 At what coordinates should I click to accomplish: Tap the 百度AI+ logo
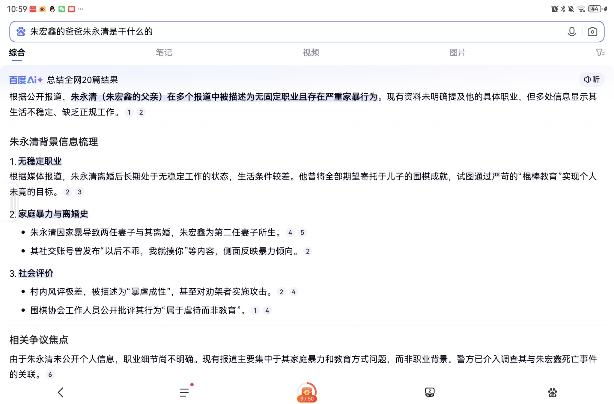[x=26, y=80]
